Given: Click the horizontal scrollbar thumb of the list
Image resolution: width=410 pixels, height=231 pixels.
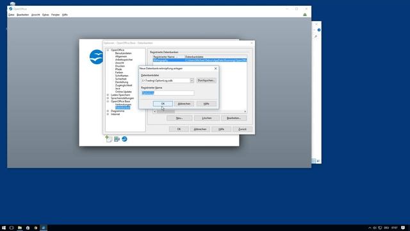Looking at the screenshot, I should [x=165, y=112].
